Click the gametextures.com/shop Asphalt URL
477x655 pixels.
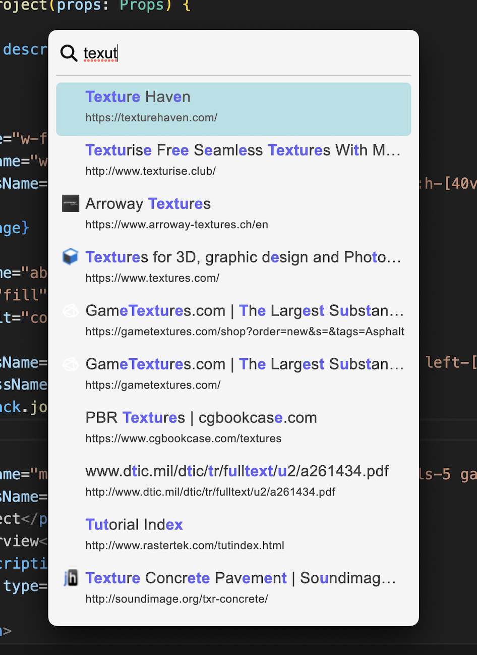pyautogui.click(x=245, y=332)
